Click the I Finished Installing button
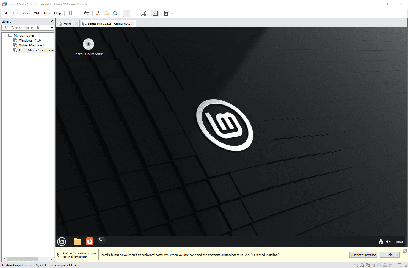408x268 pixels. pyautogui.click(x=363, y=255)
